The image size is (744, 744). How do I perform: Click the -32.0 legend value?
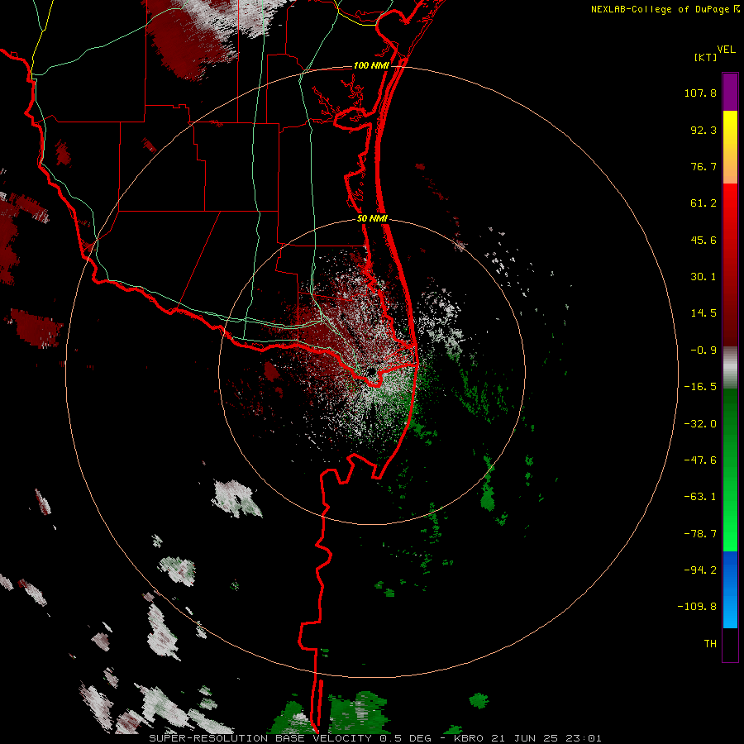[x=700, y=424]
